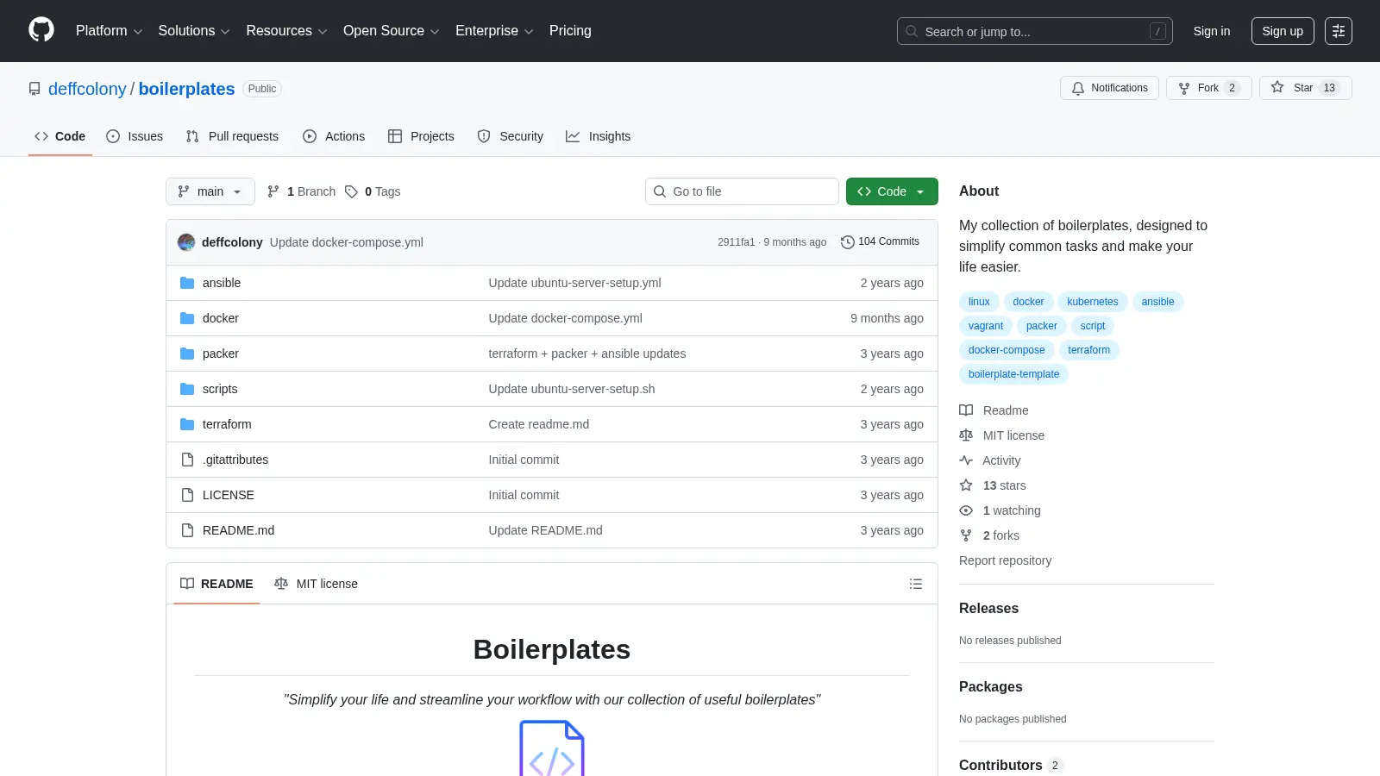
Task: Switch to the Pull requests tab
Action: pyautogui.click(x=232, y=136)
